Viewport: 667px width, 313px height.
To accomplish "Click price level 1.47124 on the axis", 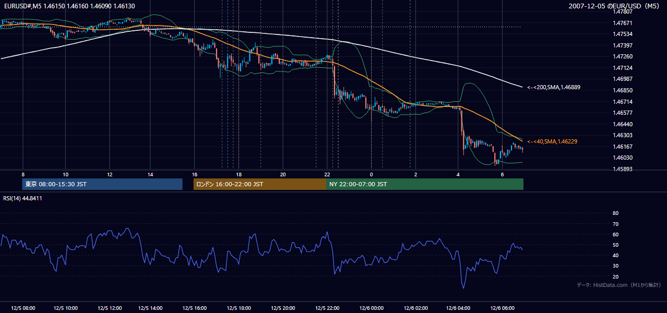I will coord(623,68).
